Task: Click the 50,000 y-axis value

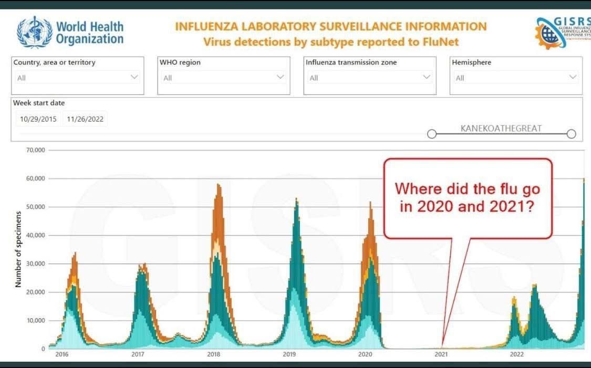Action: (35, 207)
